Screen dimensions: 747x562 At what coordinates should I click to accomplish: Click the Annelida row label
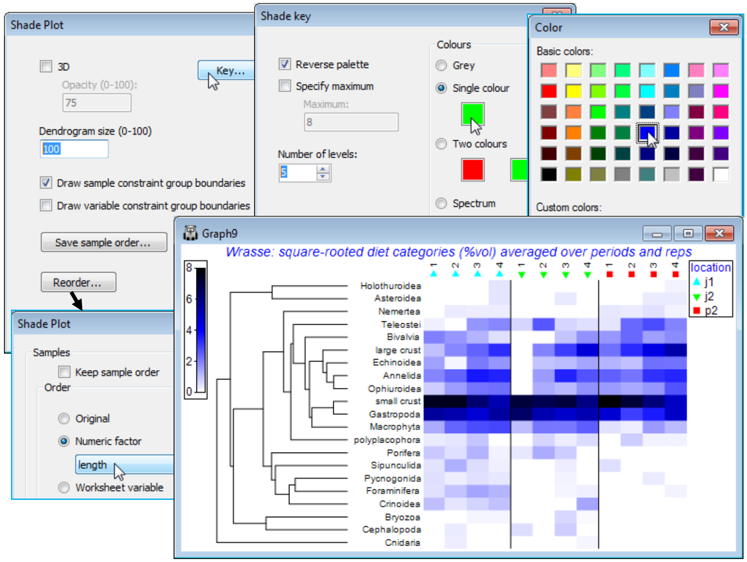402,375
